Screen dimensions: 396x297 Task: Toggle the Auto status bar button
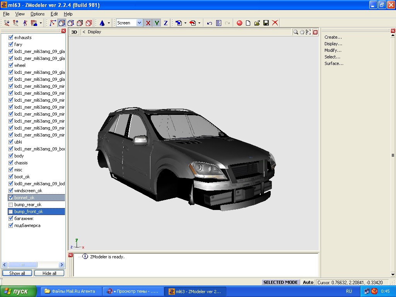[308, 282]
